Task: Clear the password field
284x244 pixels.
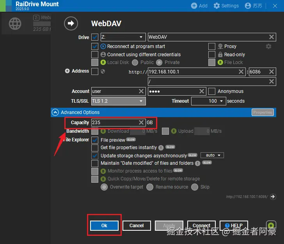Action: coord(202,91)
